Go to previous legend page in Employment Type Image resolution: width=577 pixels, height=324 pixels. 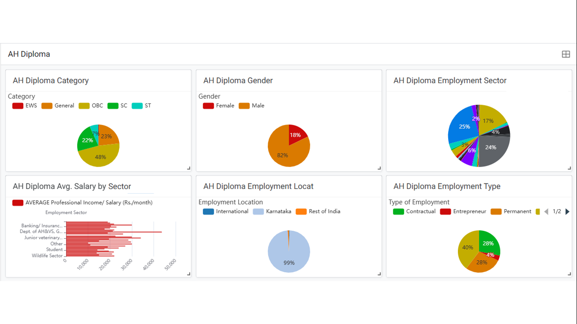pyautogui.click(x=546, y=211)
